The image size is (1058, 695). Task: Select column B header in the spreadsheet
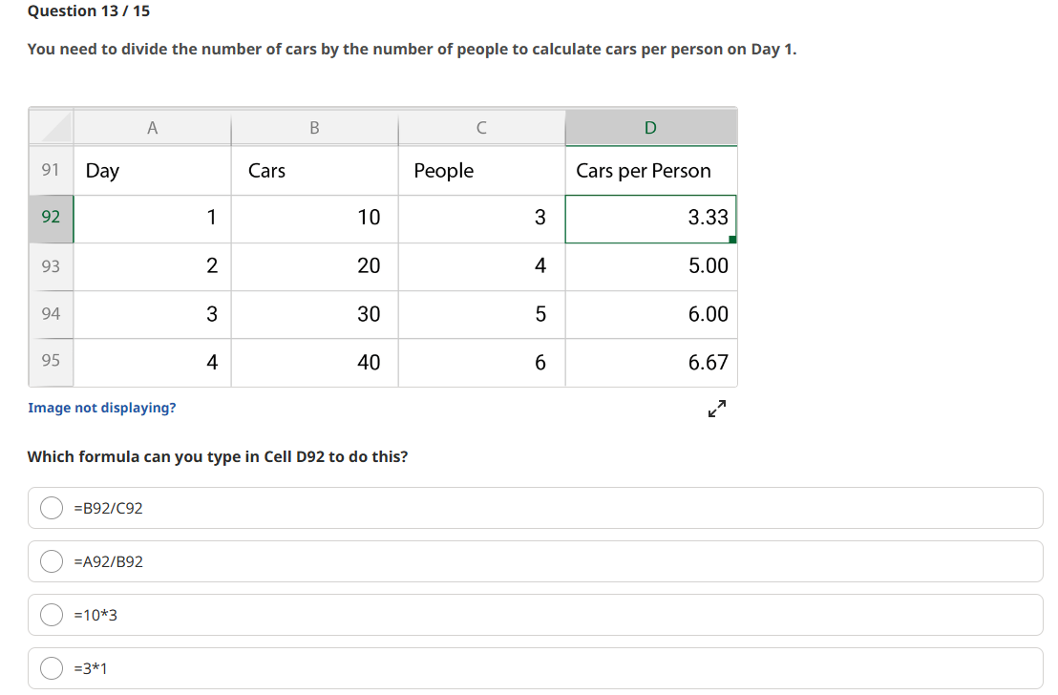pos(313,127)
